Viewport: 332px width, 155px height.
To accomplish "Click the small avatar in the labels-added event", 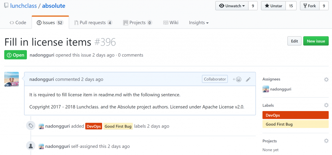I will [x=41, y=126].
